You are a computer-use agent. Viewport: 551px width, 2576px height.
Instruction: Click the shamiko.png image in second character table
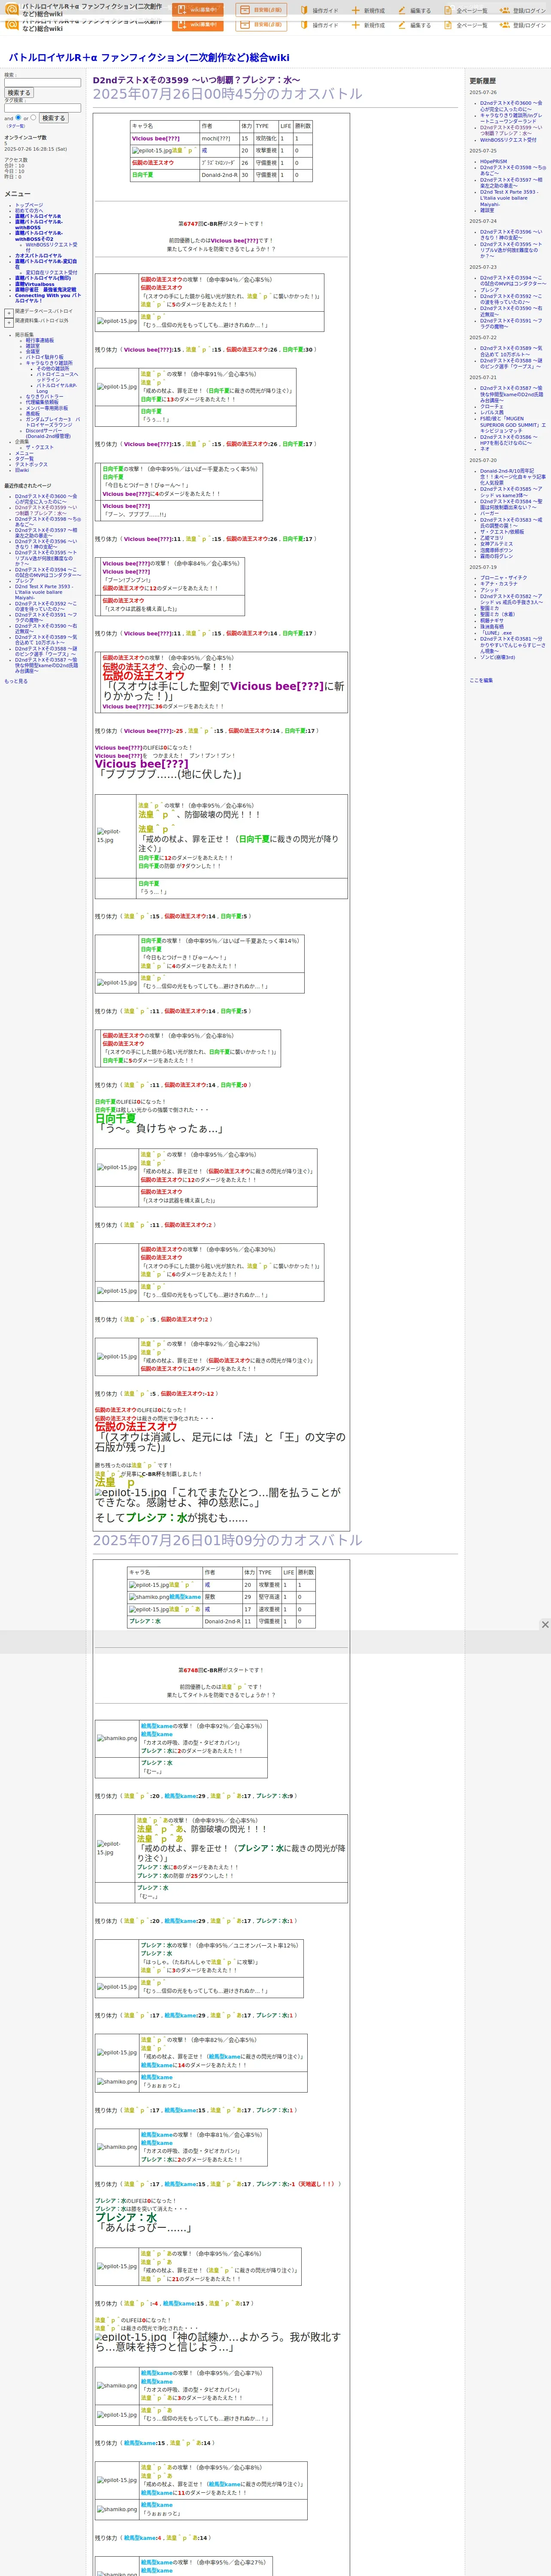click(148, 1597)
